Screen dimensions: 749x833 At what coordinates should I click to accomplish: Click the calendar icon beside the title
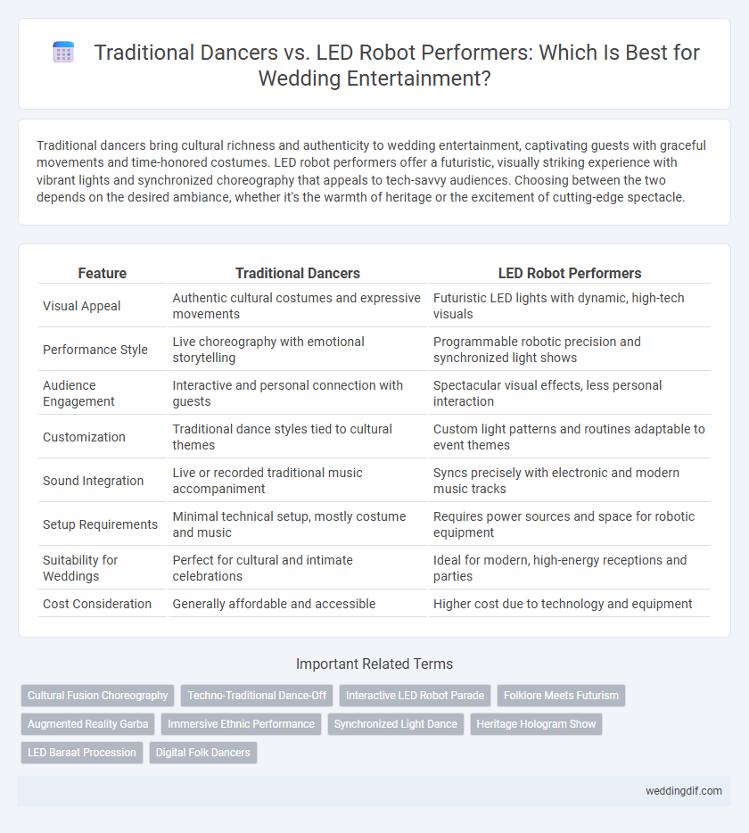[63, 53]
